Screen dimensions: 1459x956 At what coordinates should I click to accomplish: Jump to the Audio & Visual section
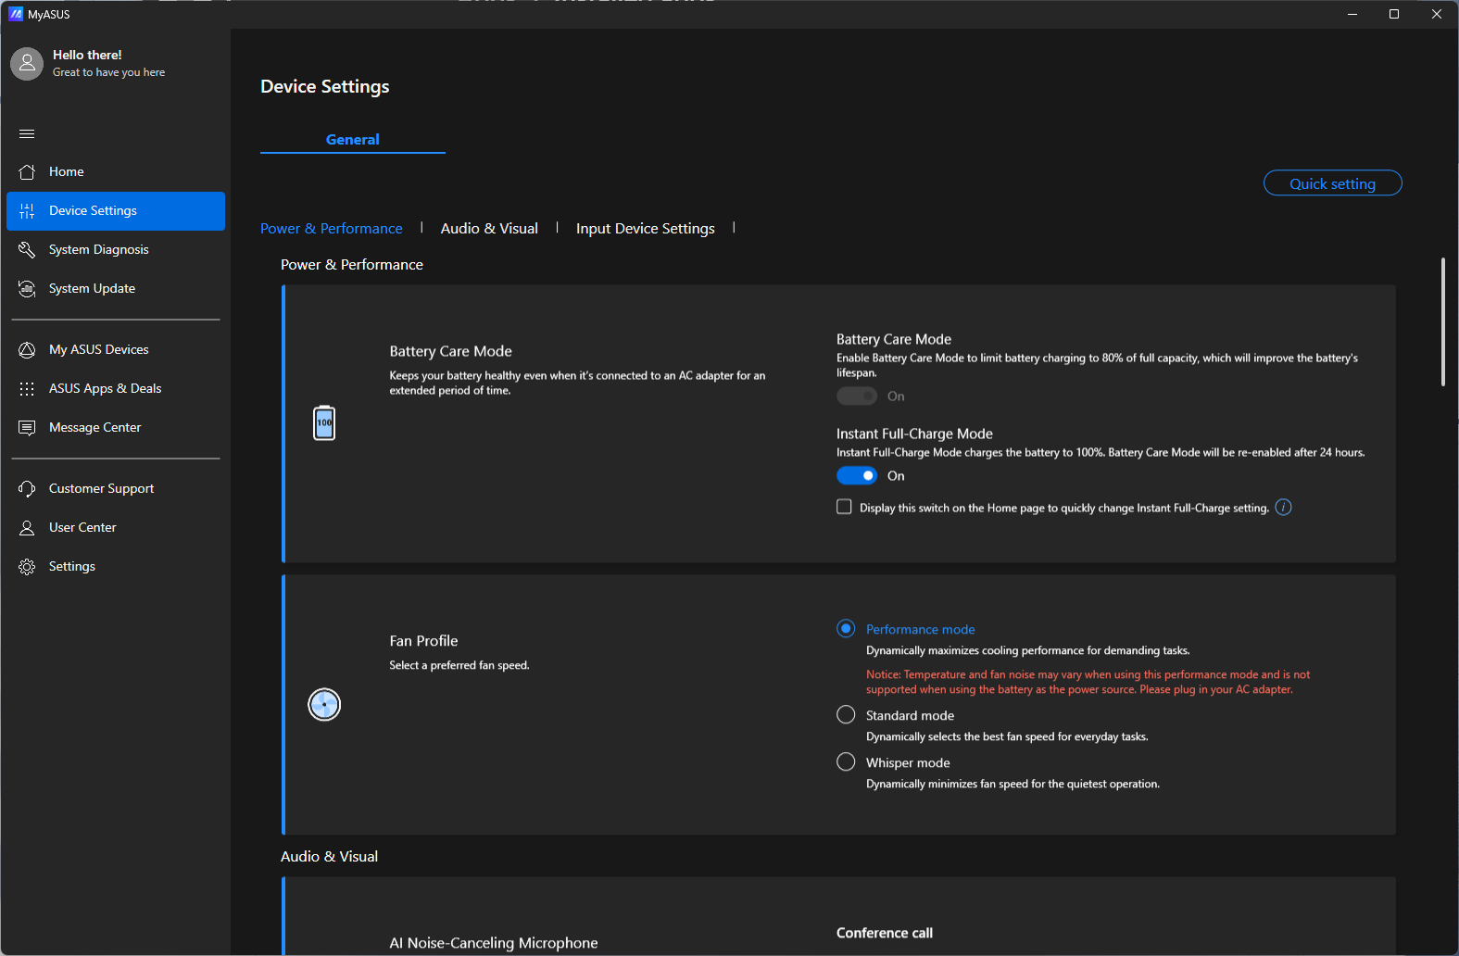click(489, 229)
